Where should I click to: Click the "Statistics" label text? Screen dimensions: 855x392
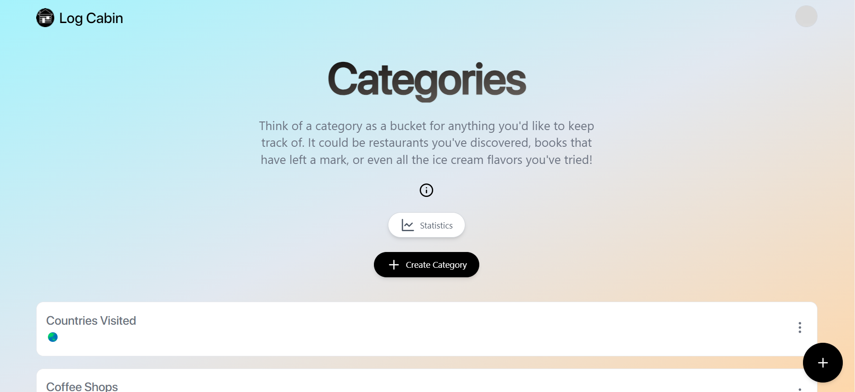click(436, 225)
